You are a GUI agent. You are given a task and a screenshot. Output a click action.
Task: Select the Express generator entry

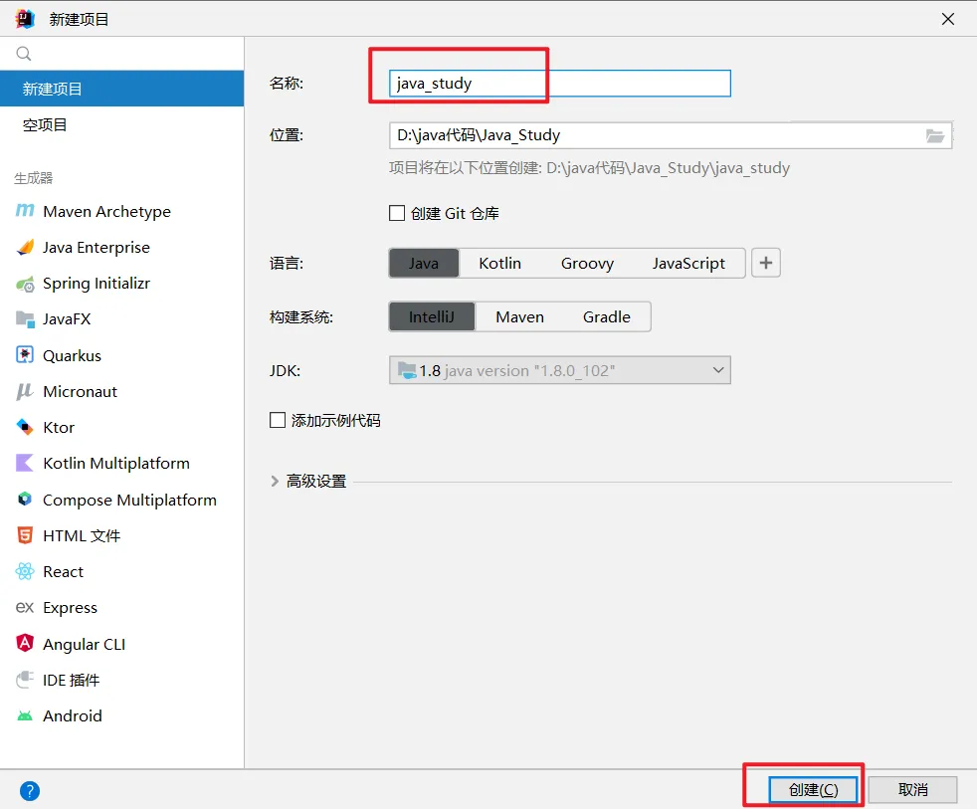(122, 608)
